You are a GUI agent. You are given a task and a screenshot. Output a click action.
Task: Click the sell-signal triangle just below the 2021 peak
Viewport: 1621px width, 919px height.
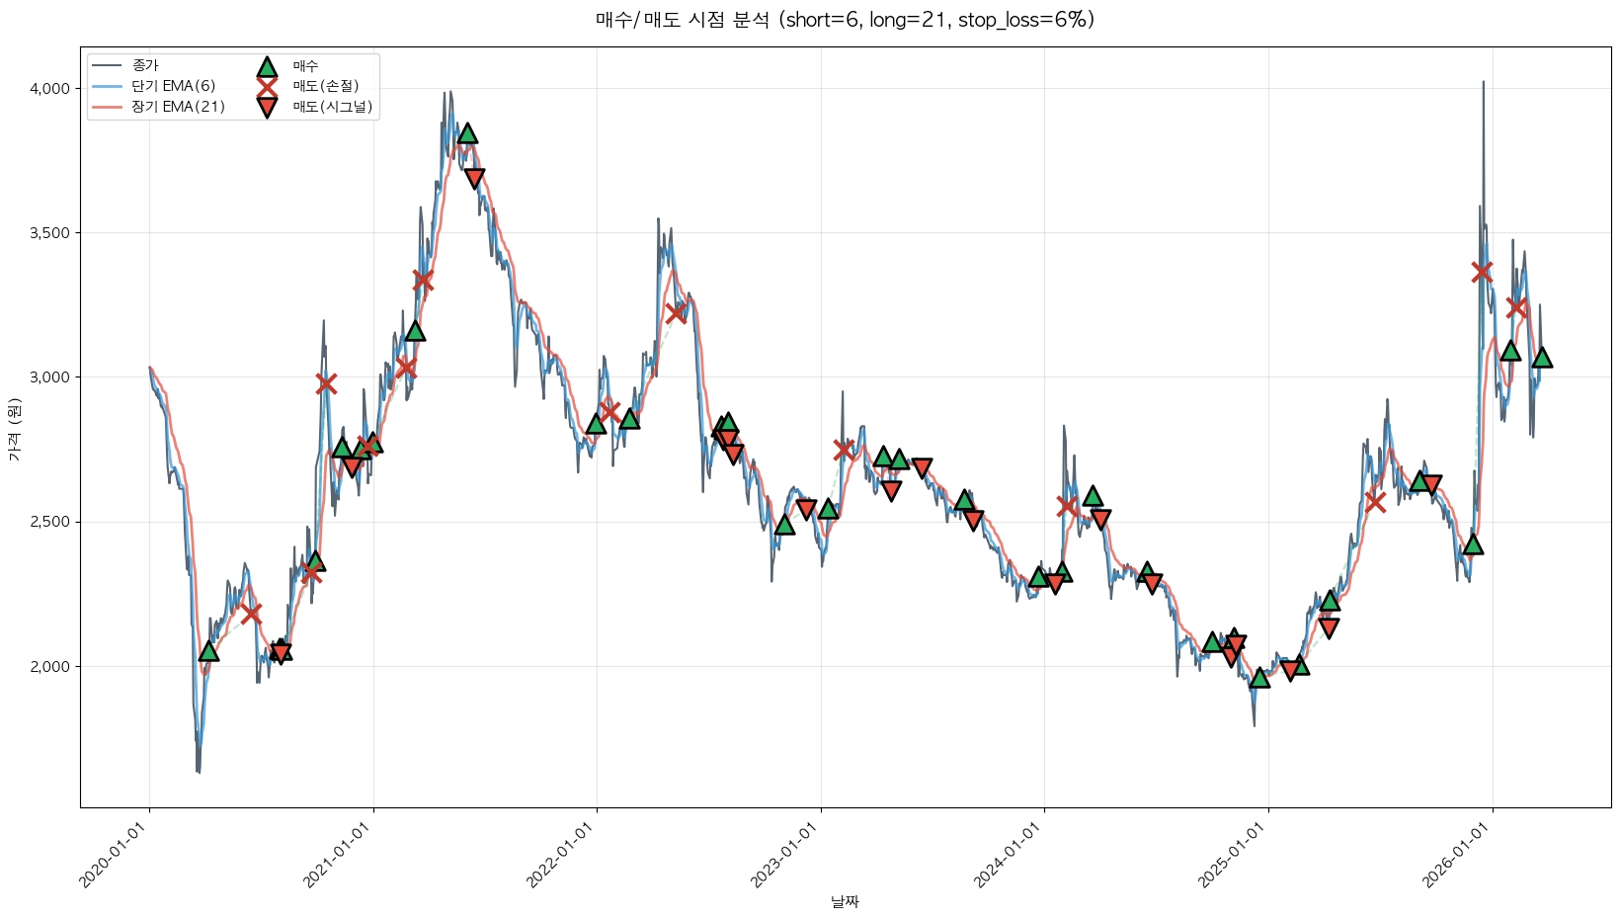475,178
